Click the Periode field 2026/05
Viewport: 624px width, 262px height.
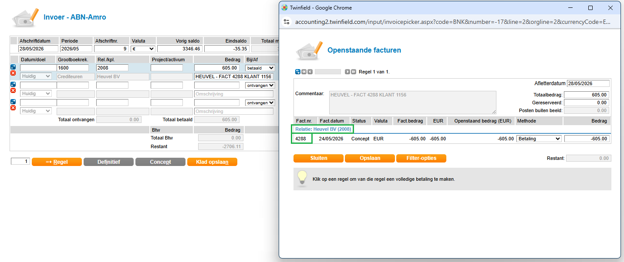click(76, 49)
